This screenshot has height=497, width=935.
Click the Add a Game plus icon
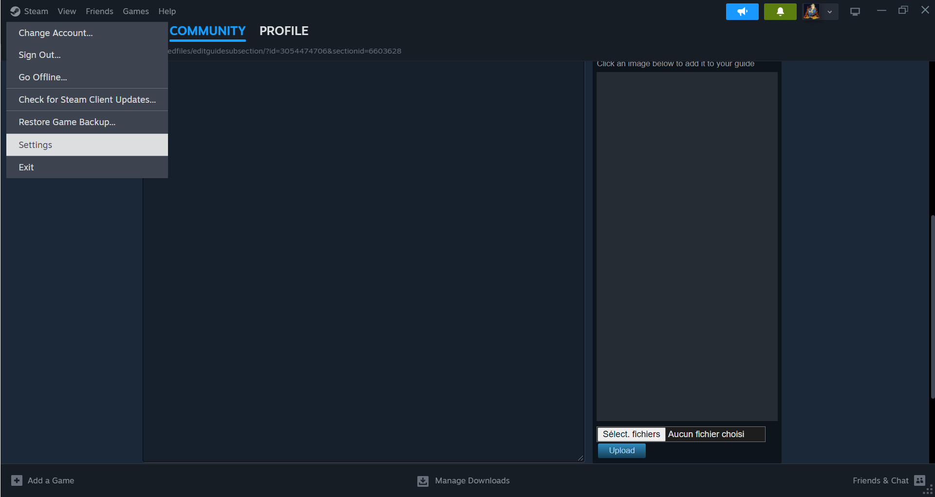17,480
